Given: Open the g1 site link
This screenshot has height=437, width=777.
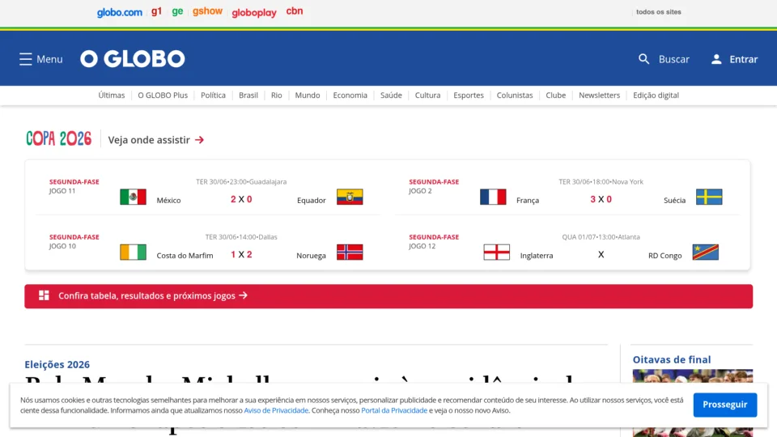Looking at the screenshot, I should tap(156, 11).
